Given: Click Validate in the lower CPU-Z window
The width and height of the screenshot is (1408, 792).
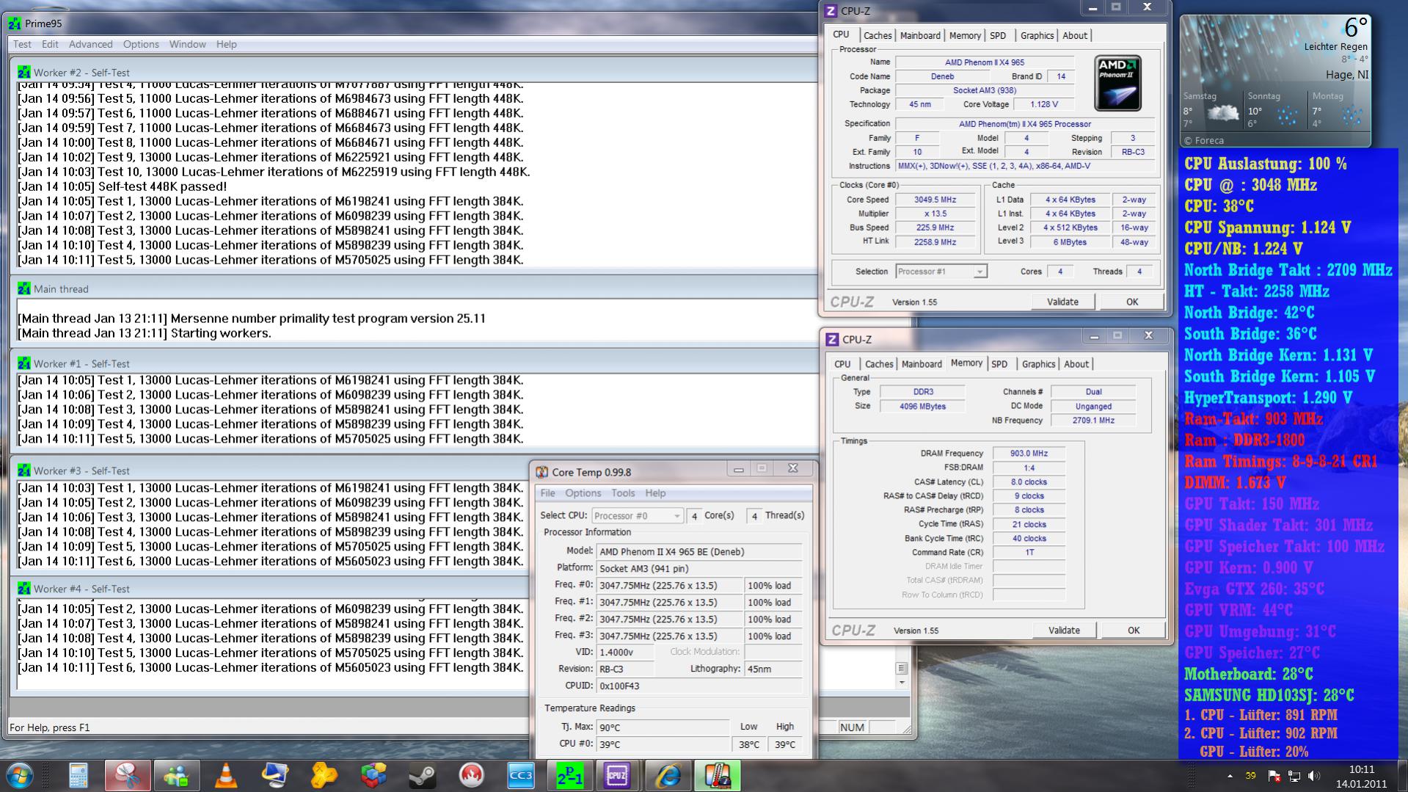Looking at the screenshot, I should [x=1064, y=630].
